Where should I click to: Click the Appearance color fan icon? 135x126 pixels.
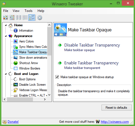click(11, 36)
